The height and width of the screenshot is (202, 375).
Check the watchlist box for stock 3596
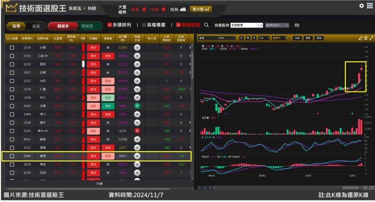(x=12, y=156)
